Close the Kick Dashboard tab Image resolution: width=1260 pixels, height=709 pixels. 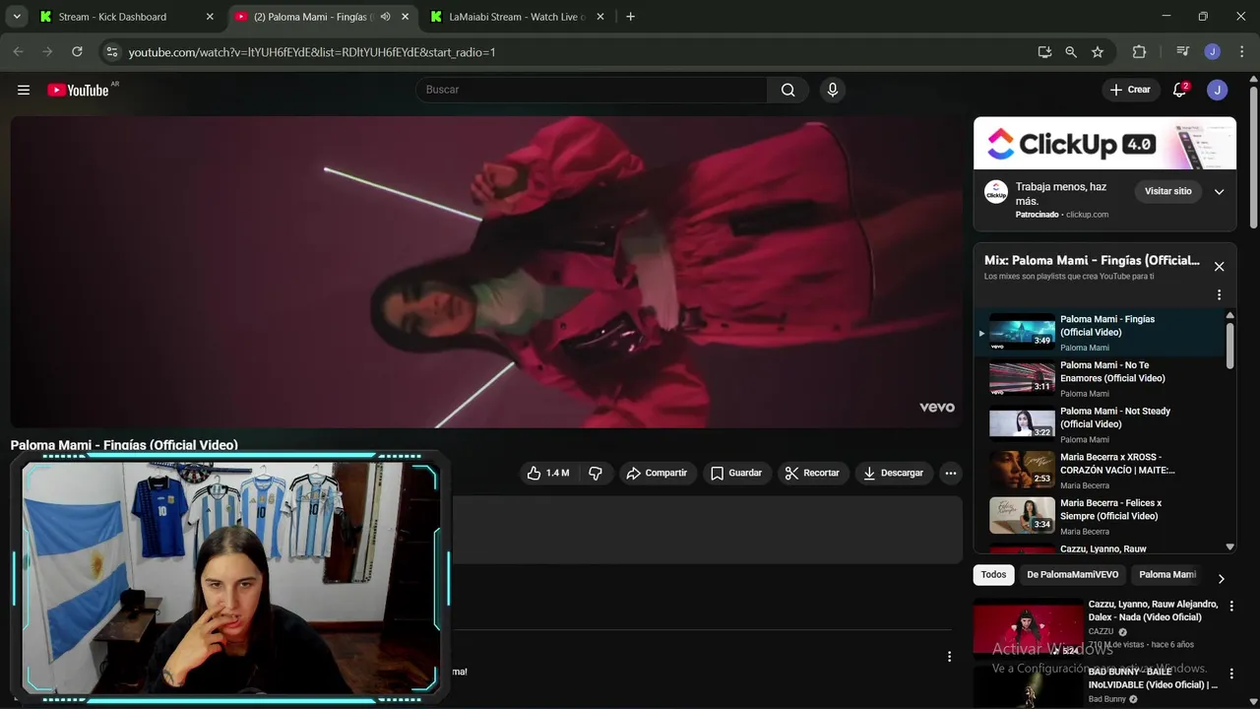coord(210,17)
